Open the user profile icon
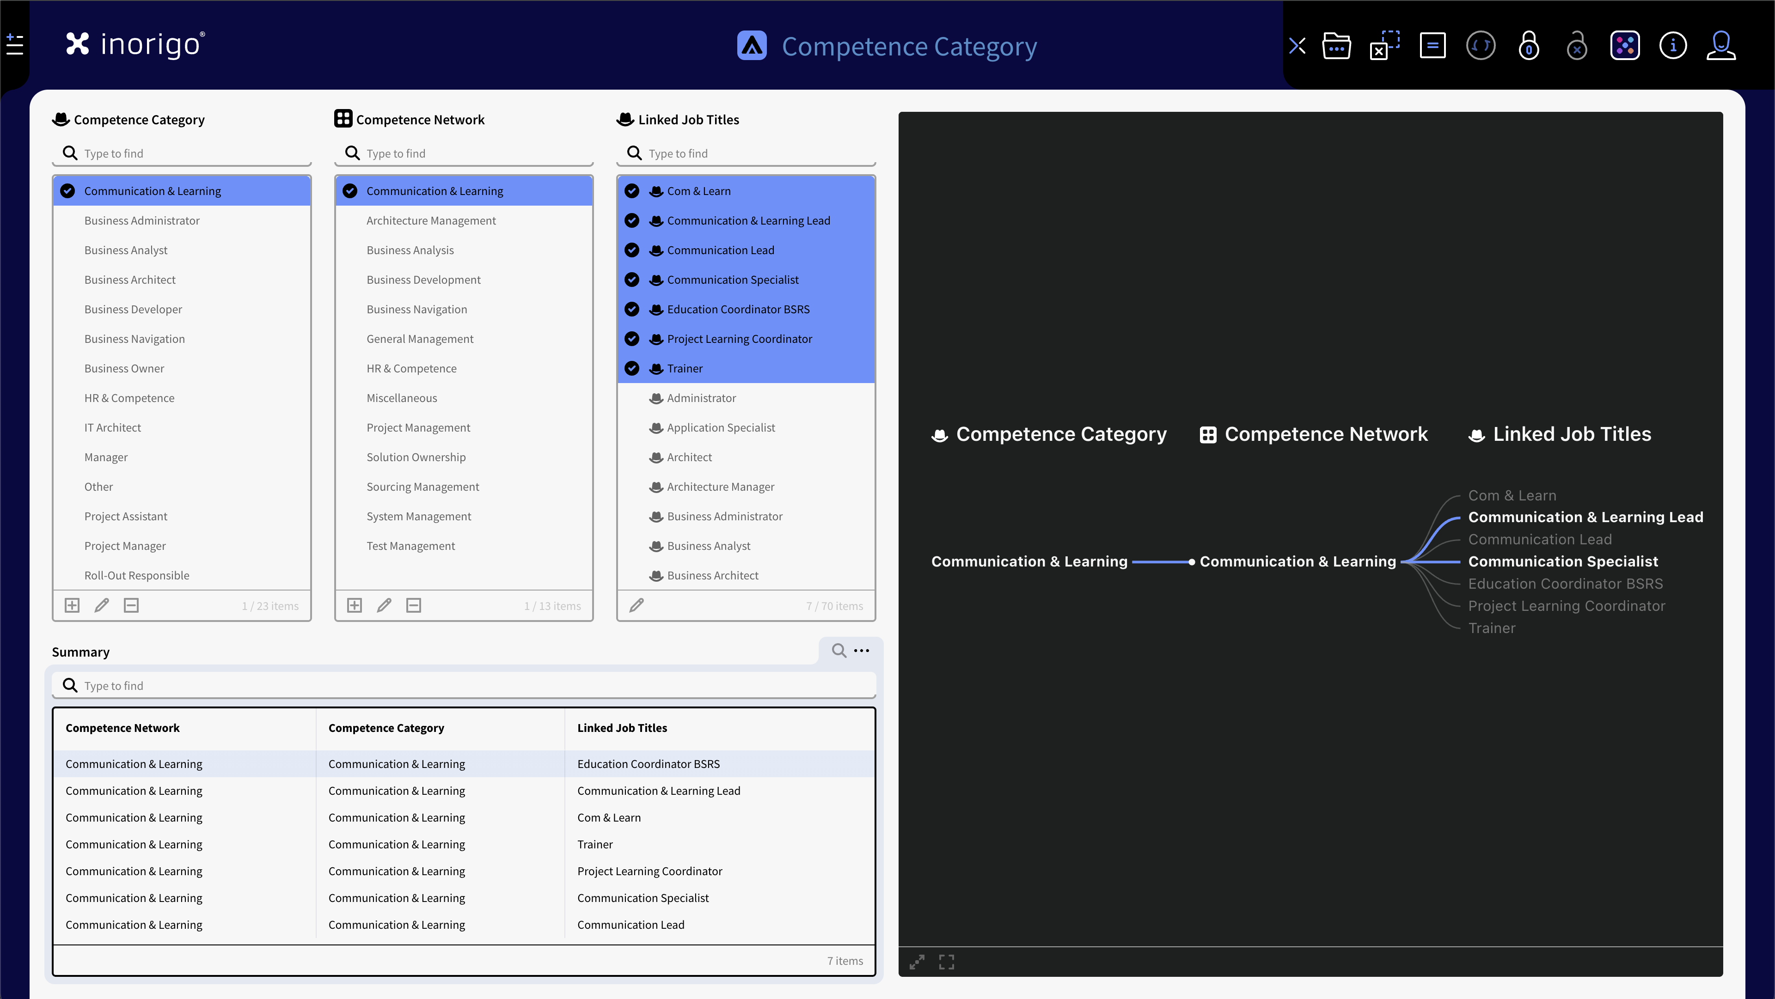Image resolution: width=1775 pixels, height=999 pixels. point(1720,46)
